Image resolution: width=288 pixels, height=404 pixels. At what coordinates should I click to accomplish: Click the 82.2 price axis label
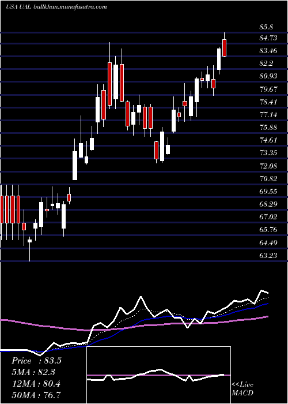[x=266, y=63]
